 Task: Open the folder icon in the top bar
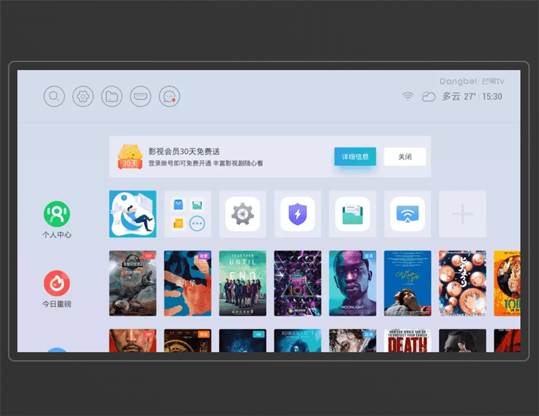(112, 96)
